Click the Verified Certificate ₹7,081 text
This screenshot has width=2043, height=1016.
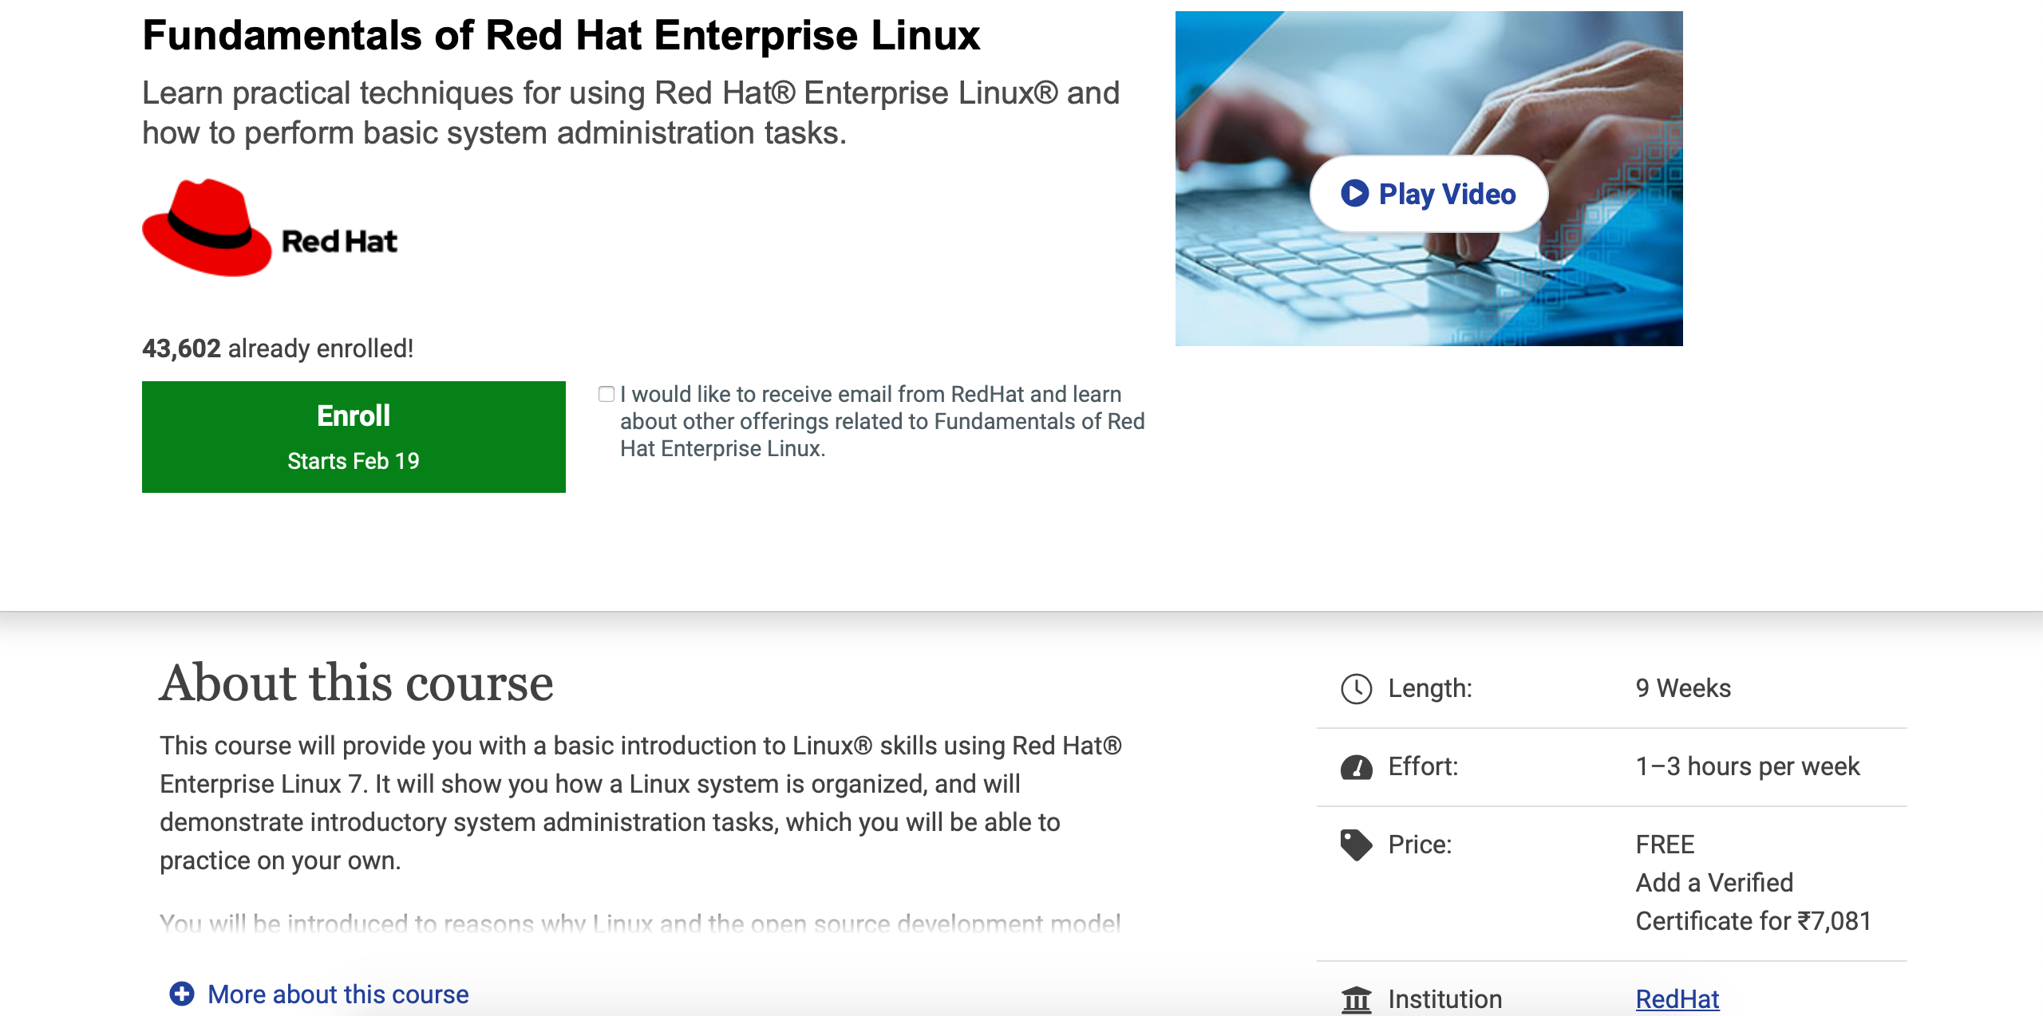click(1753, 902)
